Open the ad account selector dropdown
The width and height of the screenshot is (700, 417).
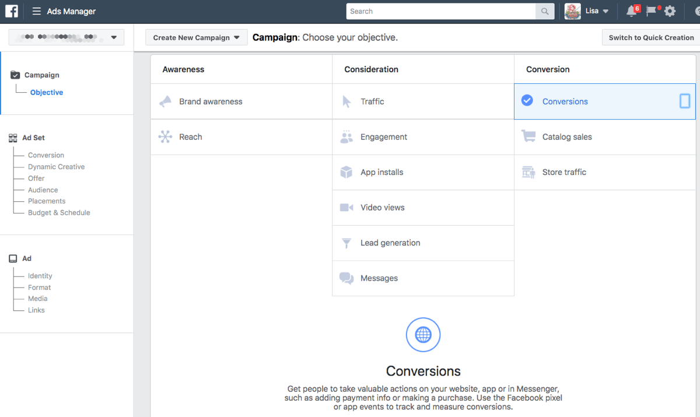(65, 37)
